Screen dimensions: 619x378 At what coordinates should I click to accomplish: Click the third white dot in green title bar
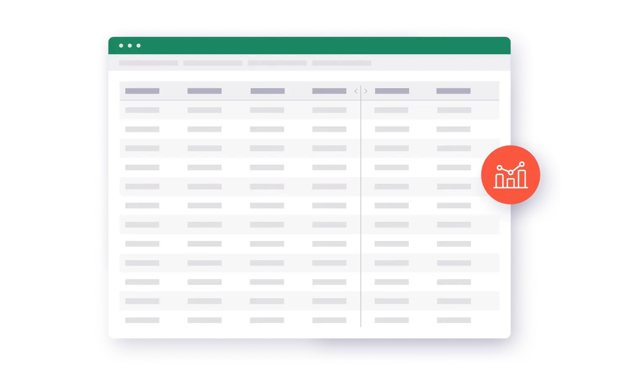click(x=138, y=45)
